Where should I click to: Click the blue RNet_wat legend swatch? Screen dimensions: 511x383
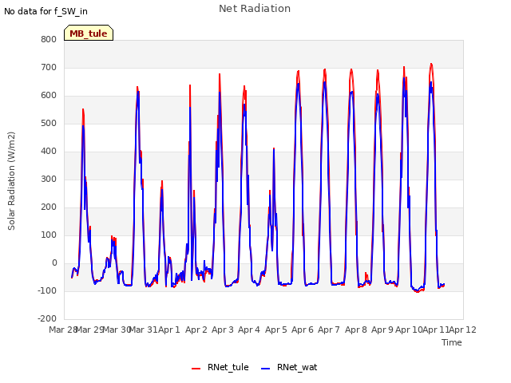(x=266, y=369)
